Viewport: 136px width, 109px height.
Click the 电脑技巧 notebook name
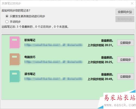pos(30,57)
